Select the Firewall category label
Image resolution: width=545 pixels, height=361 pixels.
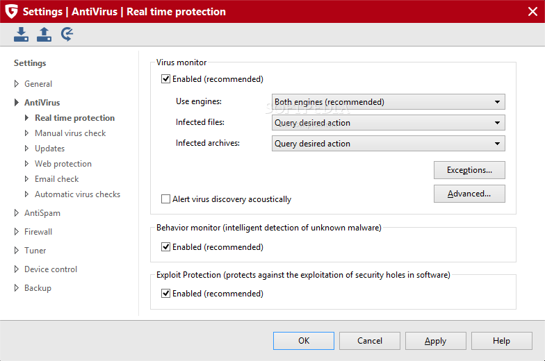[38, 232]
